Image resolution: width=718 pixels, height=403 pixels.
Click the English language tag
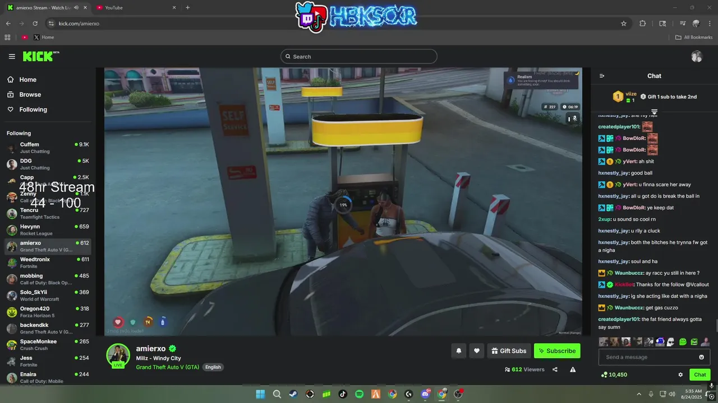213,367
